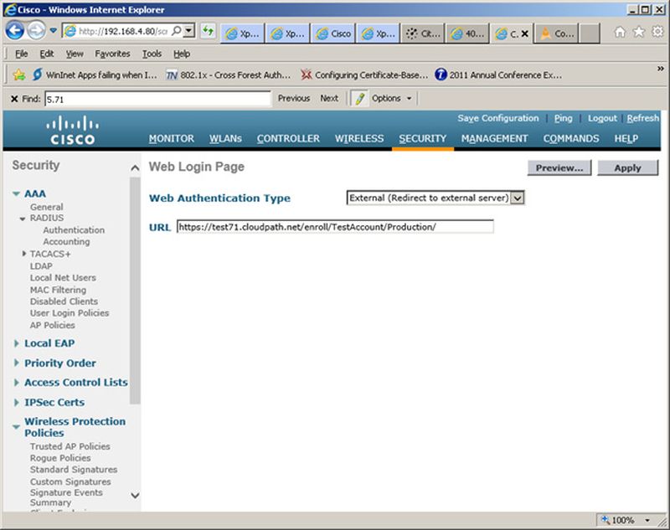
Task: Click the browser Back arrow button
Action: 15,31
